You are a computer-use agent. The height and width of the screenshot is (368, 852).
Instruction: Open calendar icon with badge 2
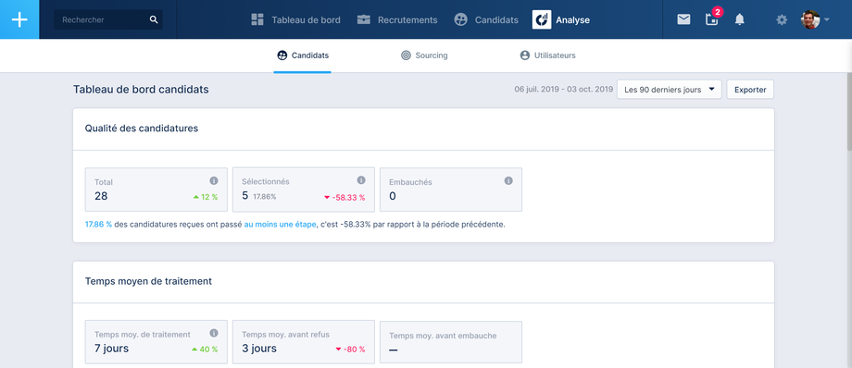[x=712, y=19]
